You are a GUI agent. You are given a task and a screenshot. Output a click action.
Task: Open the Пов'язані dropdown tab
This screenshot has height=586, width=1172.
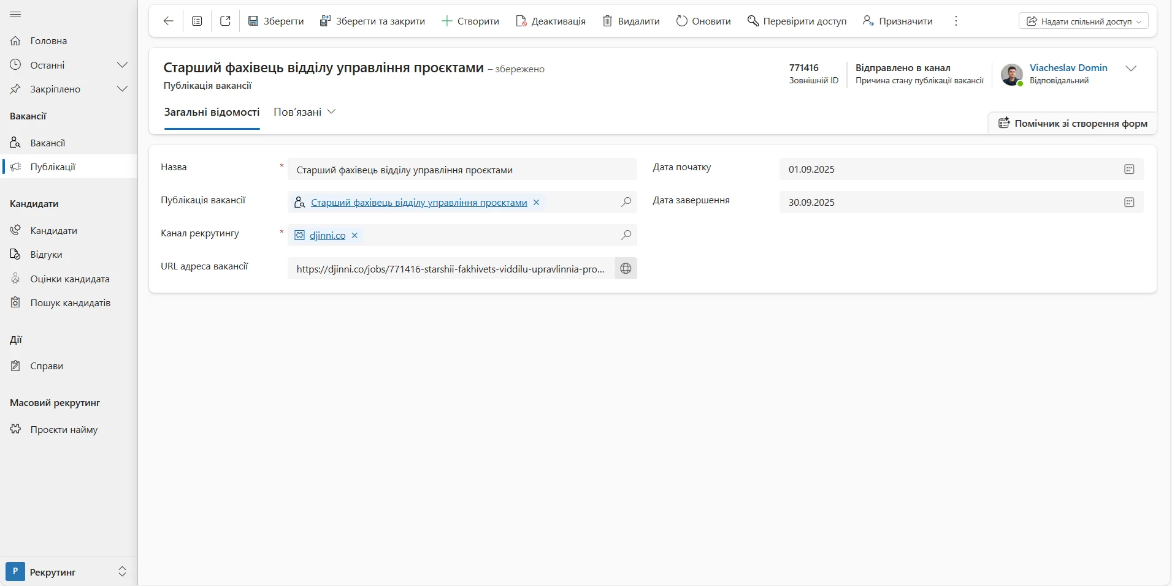(304, 112)
